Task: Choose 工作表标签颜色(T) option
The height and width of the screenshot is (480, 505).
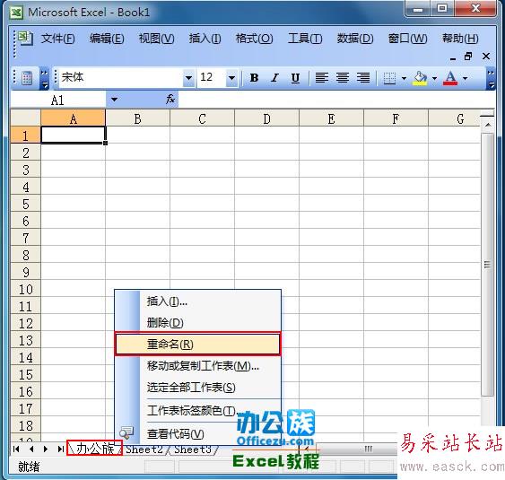Action: [197, 410]
